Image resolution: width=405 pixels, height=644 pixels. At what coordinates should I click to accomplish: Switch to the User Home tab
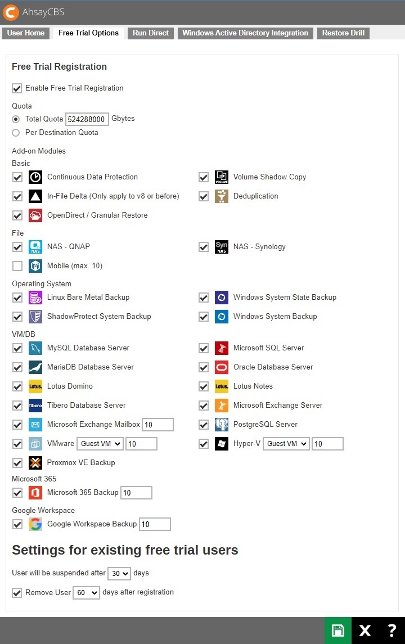(x=25, y=33)
